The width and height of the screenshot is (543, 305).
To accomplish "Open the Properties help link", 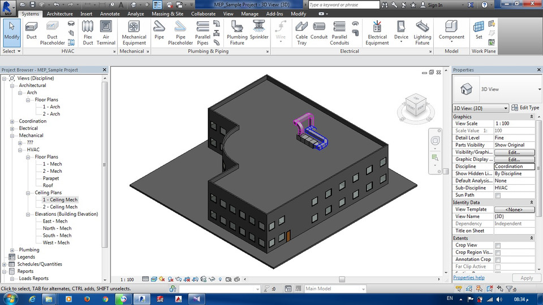I will [468, 278].
